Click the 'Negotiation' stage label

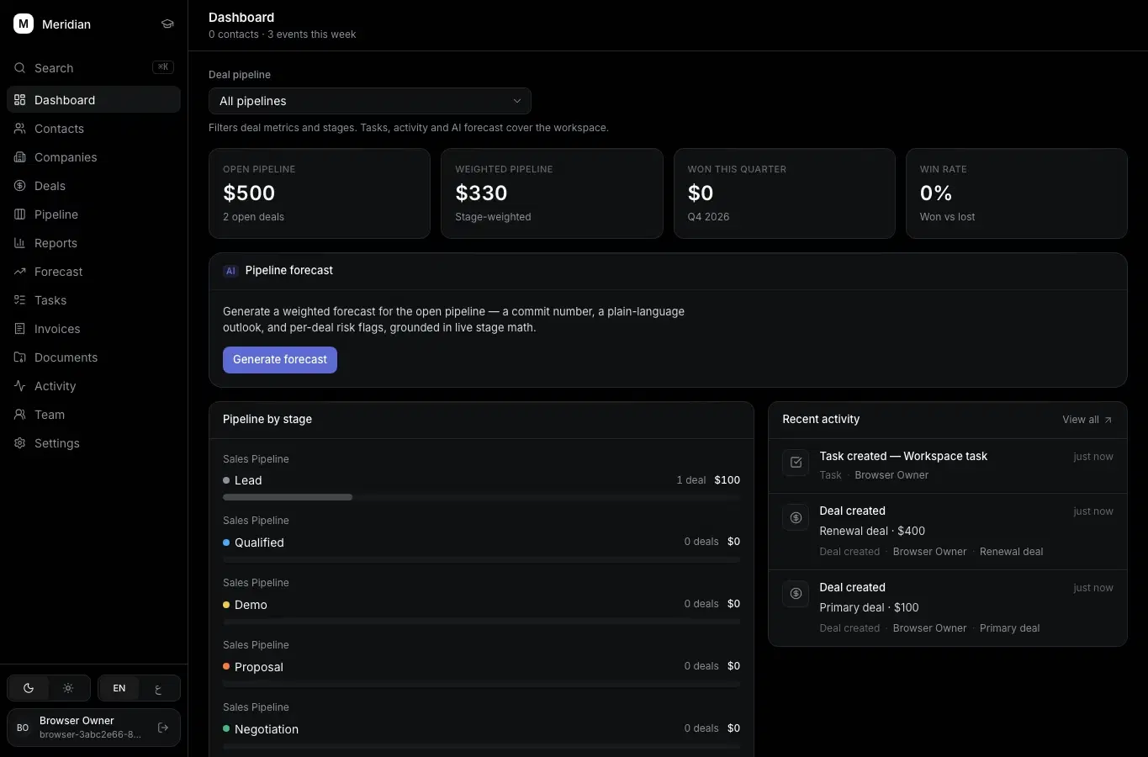(267, 729)
